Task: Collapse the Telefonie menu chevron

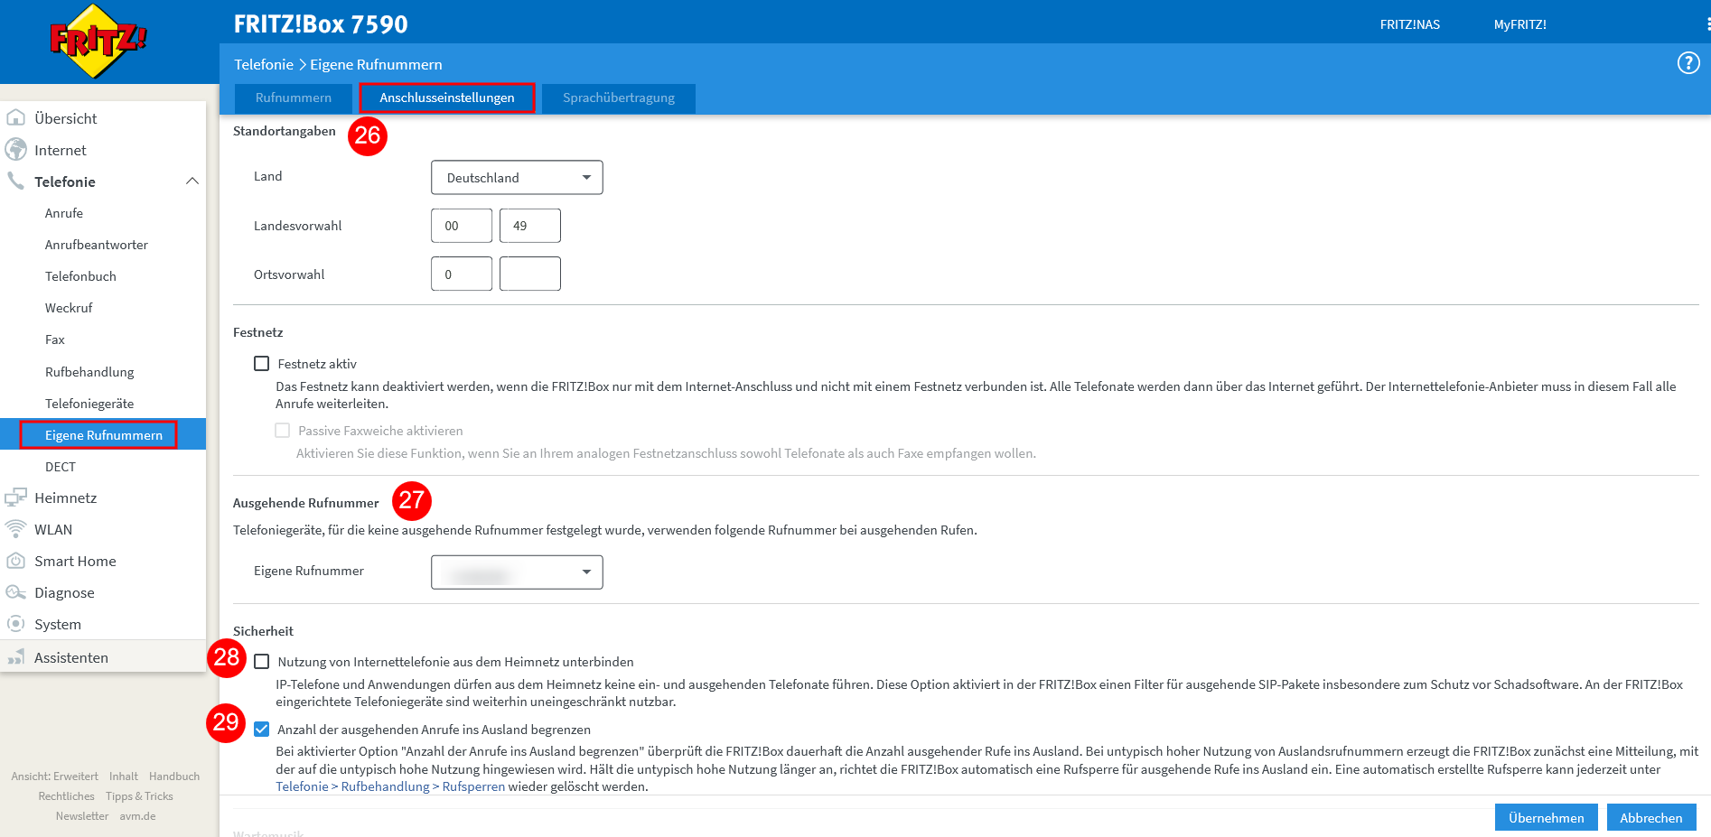Action: coord(192,181)
